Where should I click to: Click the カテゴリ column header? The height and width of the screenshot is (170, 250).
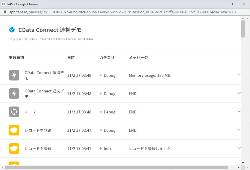(107, 58)
